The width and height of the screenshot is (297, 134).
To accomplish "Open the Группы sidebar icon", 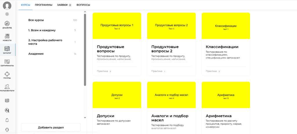I will tap(7, 74).
